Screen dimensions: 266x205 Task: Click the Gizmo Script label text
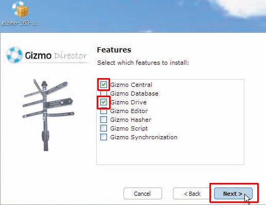(129, 128)
